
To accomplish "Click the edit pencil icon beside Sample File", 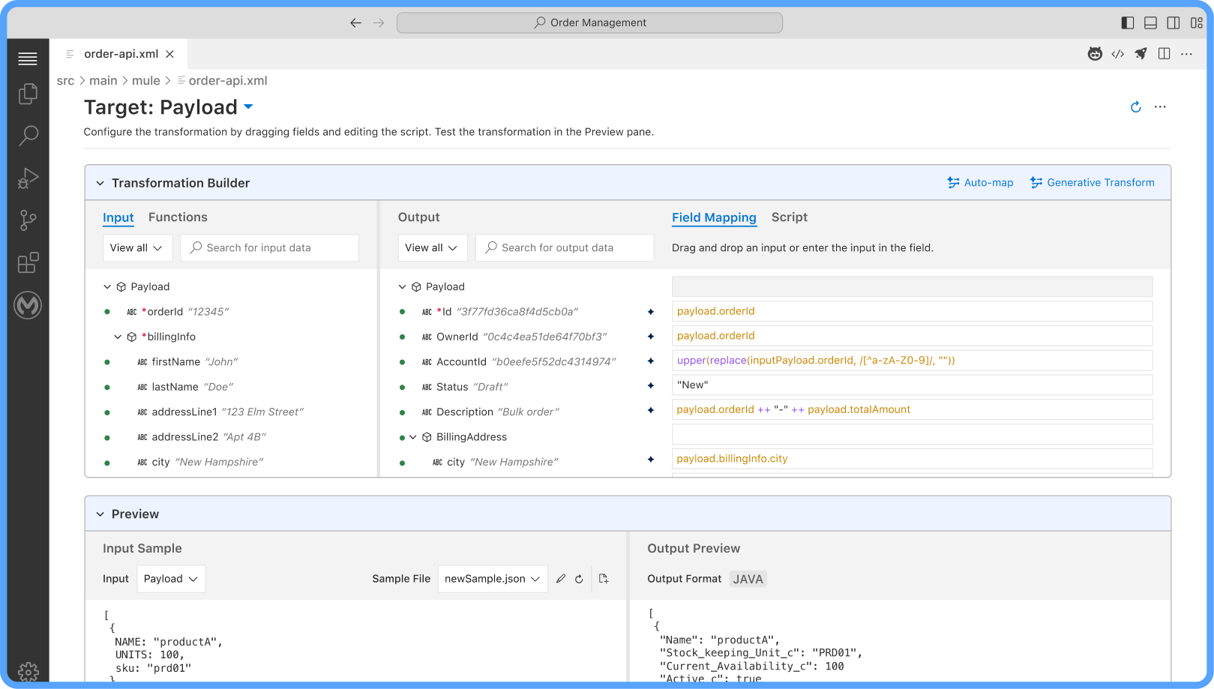I will click(561, 579).
